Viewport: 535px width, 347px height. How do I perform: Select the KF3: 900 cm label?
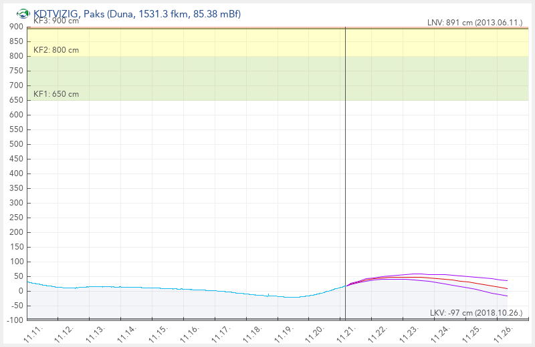tap(56, 21)
